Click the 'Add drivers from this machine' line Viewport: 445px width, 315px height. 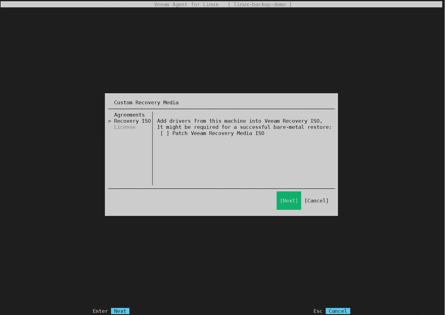[x=240, y=121]
